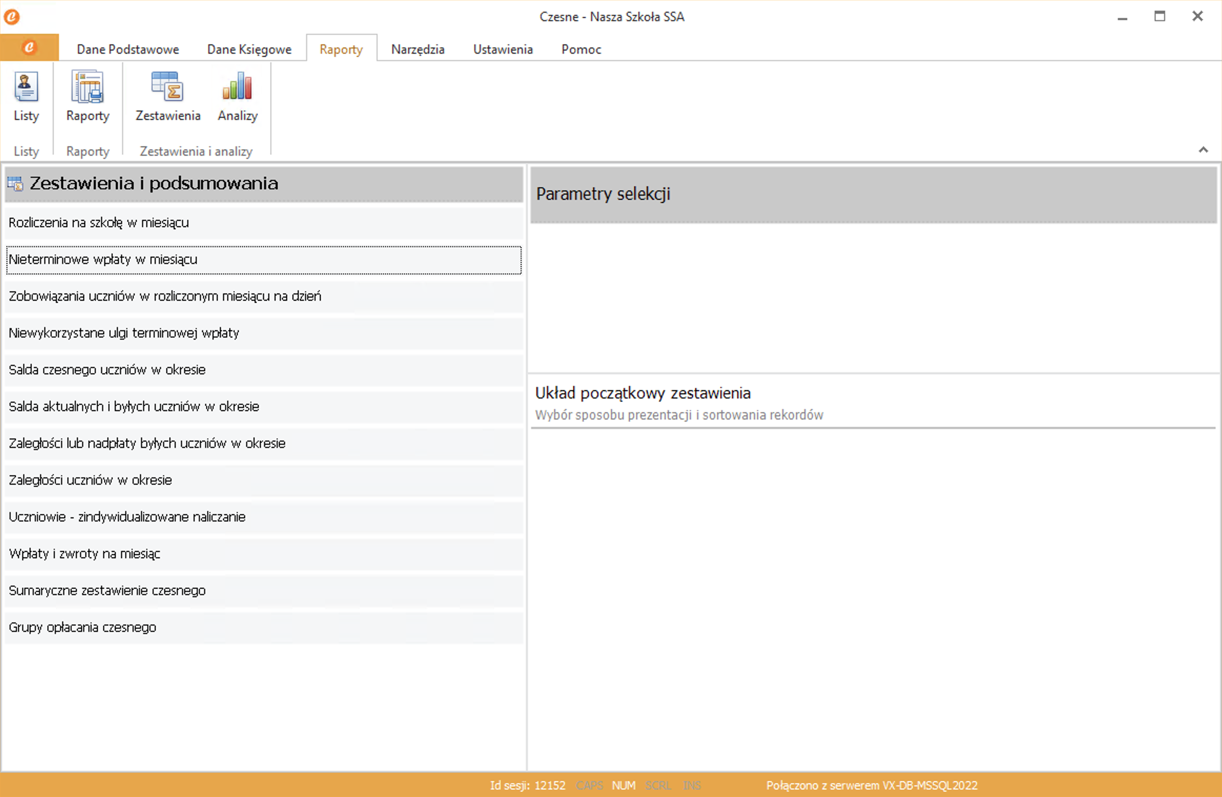
Task: Select Rozliczenia na szkołę w miesiącu
Action: [x=99, y=223]
